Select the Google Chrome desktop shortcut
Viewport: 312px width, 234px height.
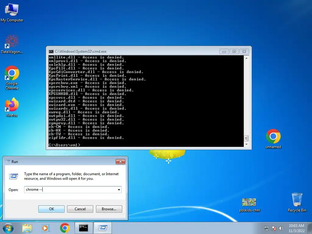click(12, 78)
